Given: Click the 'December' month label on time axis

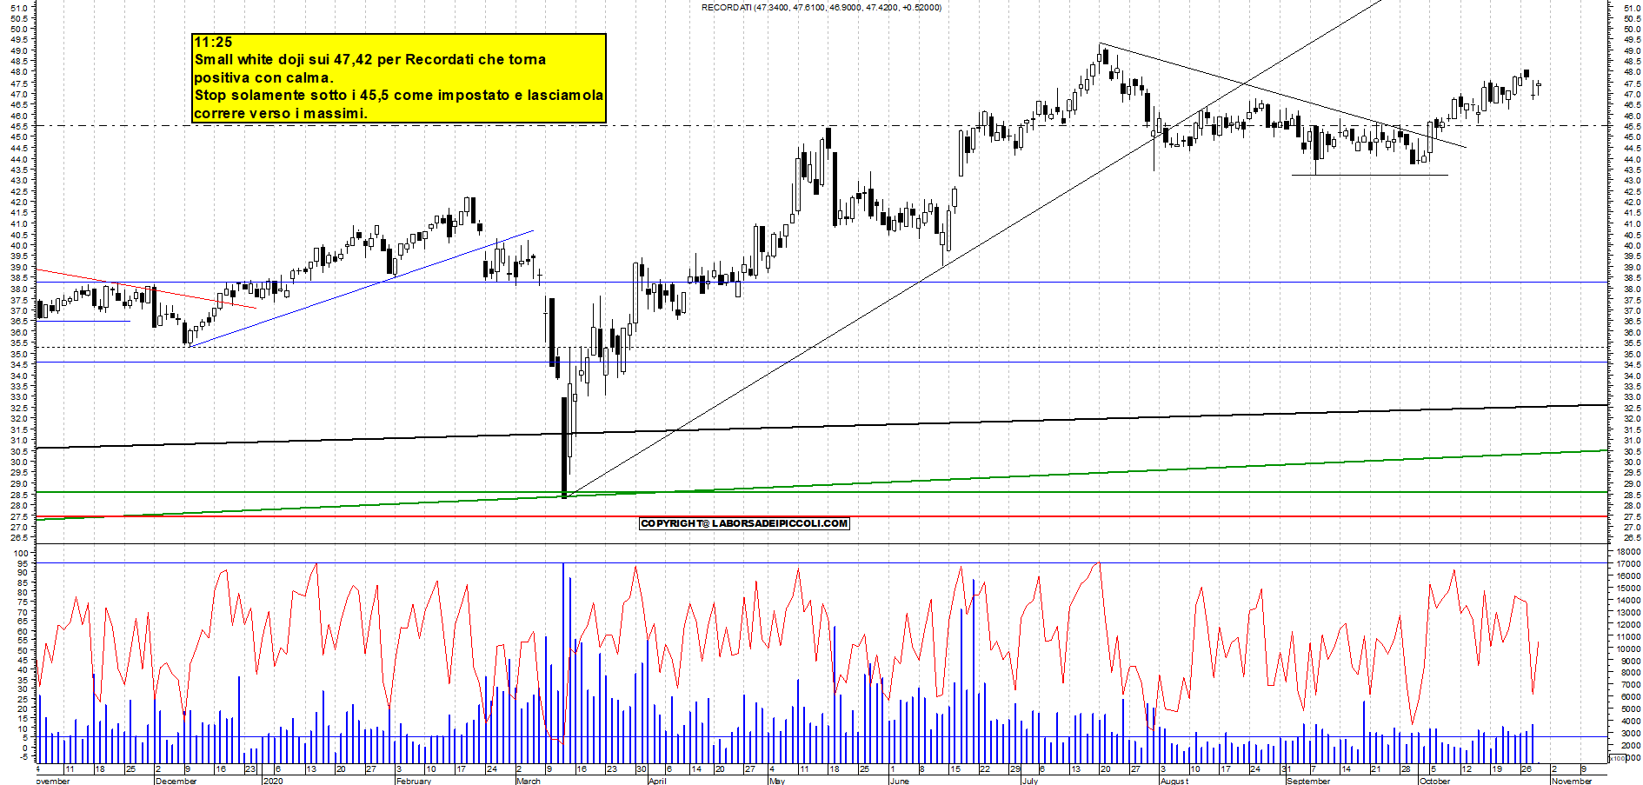Looking at the screenshot, I should tap(176, 781).
